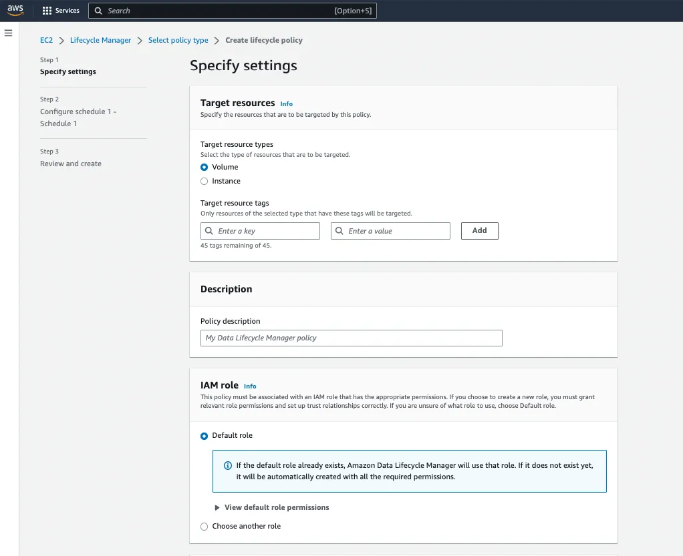Click the AWS logo home icon
This screenshot has height=556, width=683.
pyautogui.click(x=15, y=11)
